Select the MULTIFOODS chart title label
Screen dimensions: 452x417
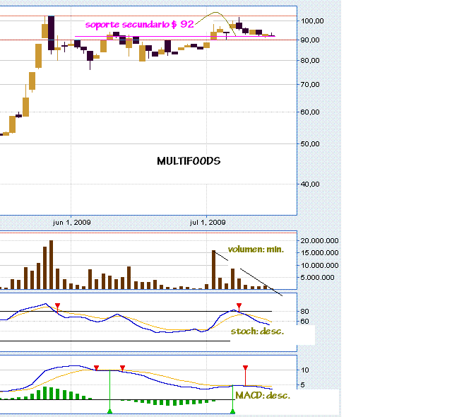(188, 161)
